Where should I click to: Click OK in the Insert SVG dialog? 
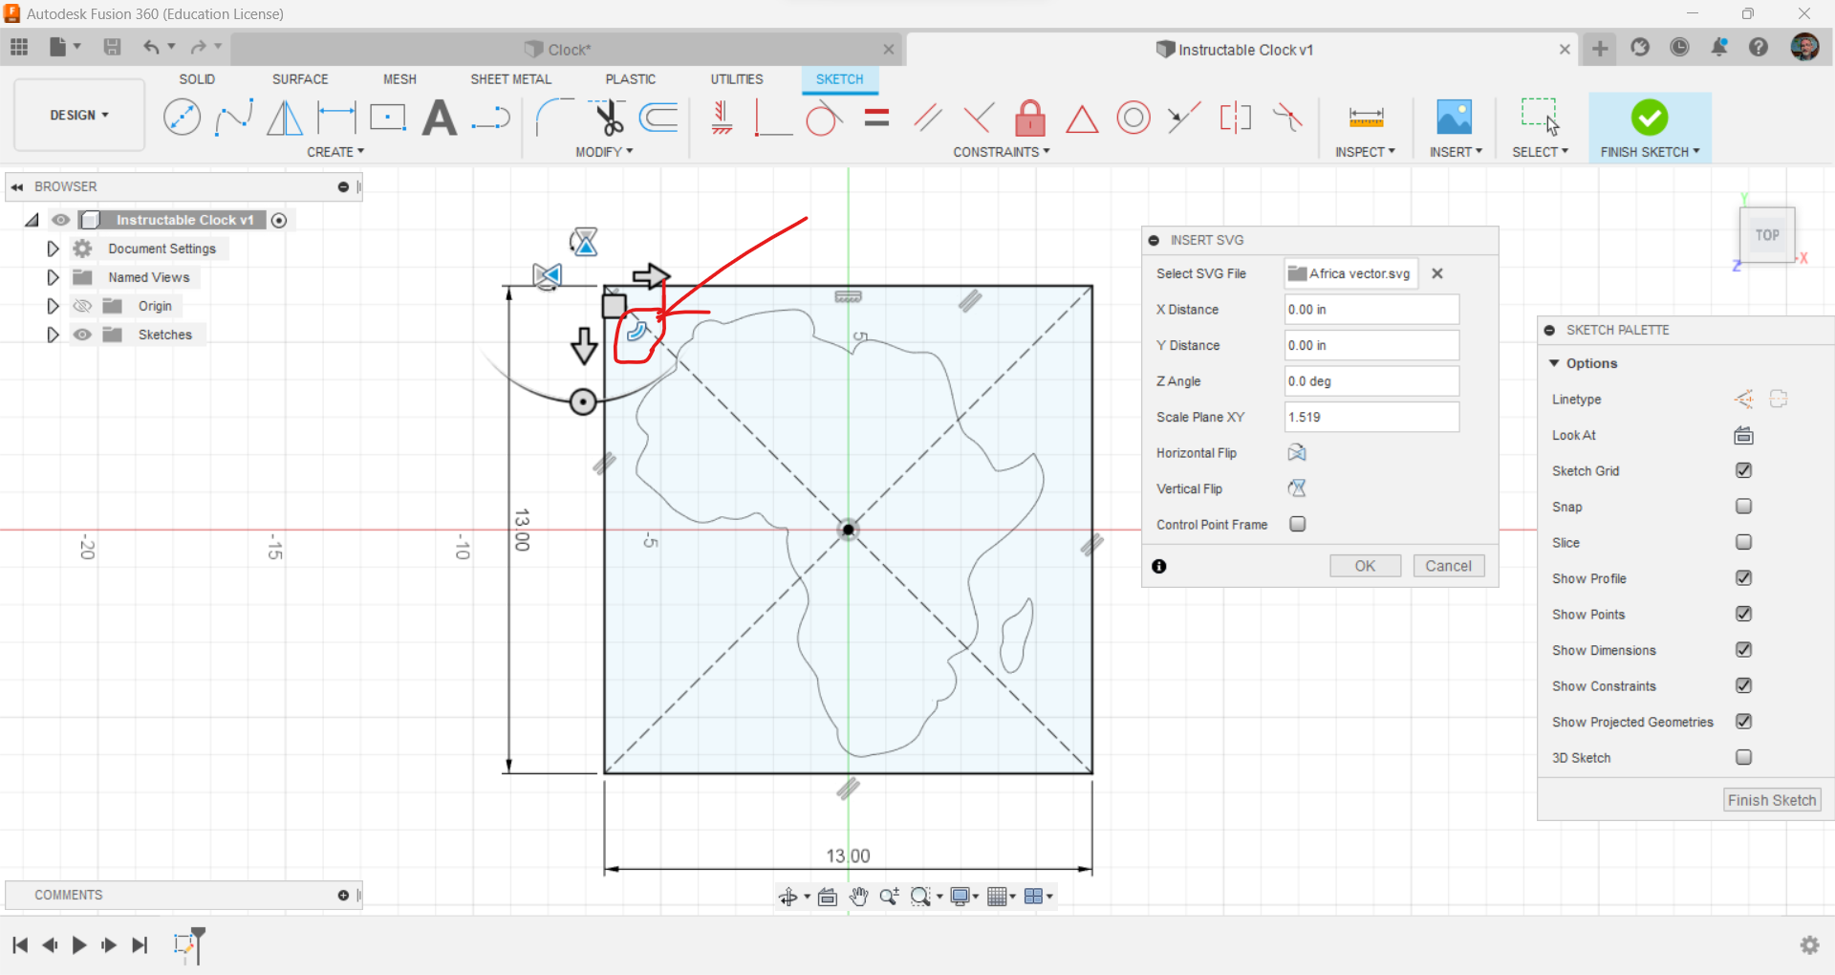(1365, 565)
